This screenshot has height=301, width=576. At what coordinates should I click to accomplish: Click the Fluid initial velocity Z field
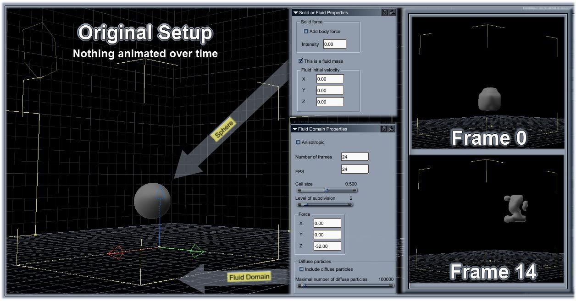(x=330, y=102)
